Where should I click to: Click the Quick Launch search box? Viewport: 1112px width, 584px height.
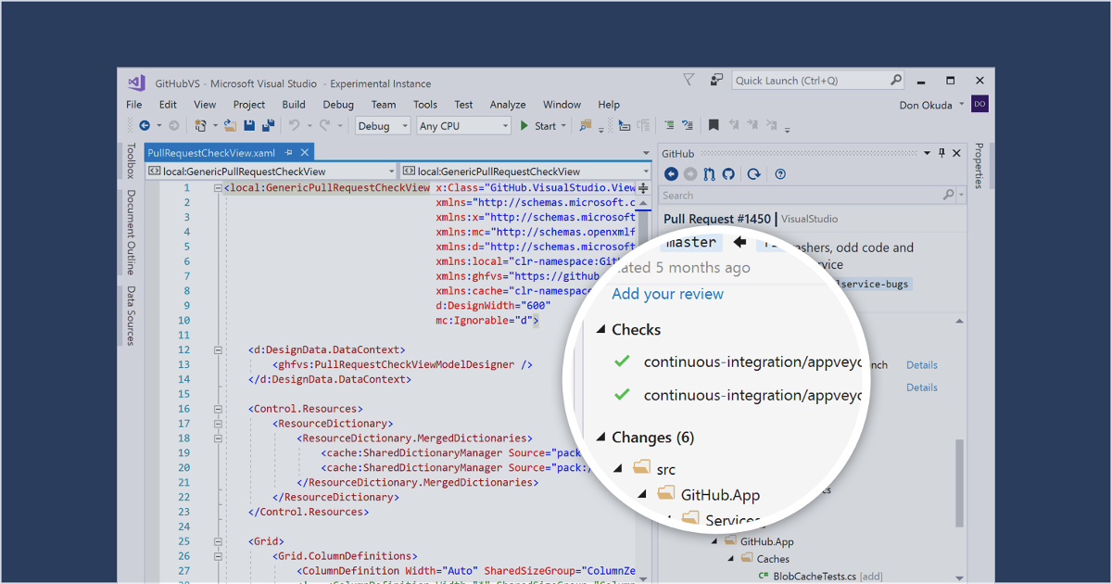(x=811, y=81)
